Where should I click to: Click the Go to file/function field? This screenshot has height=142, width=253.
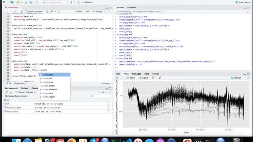pos(54,2)
